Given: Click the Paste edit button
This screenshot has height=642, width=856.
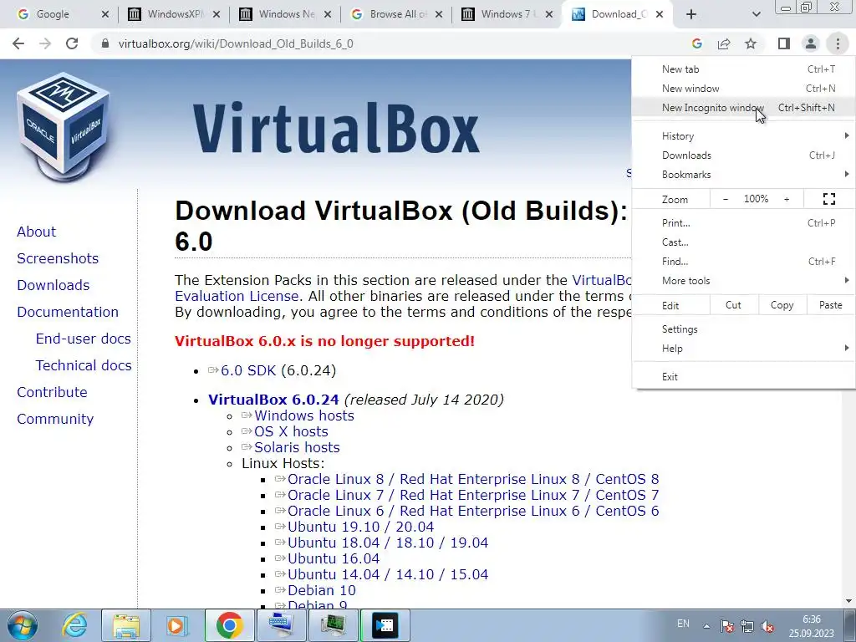Looking at the screenshot, I should [830, 305].
